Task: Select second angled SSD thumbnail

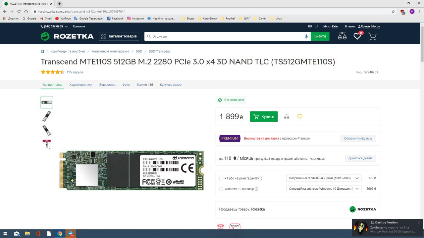Action: click(47, 116)
